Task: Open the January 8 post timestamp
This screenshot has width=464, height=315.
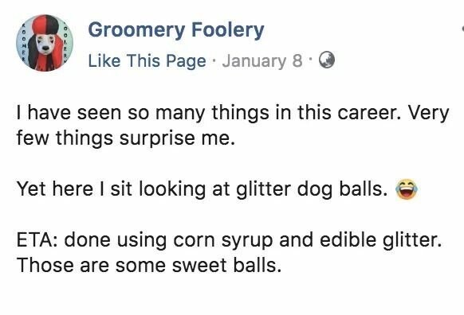Action: [262, 61]
